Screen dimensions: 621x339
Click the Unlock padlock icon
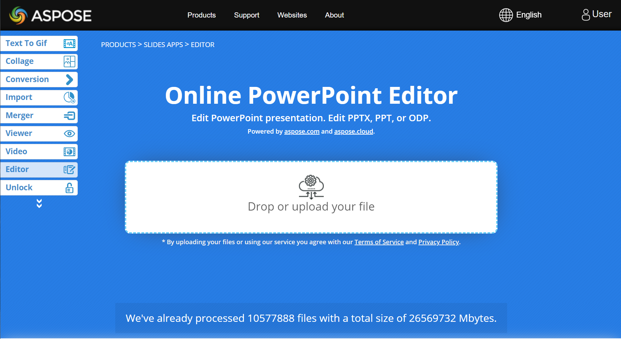pos(69,188)
